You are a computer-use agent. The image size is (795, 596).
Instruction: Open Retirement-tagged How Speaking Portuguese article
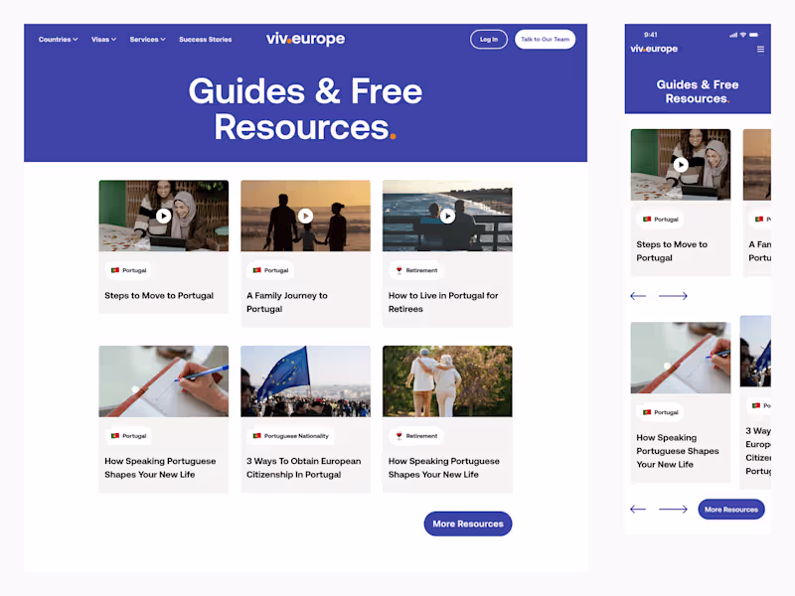point(443,468)
